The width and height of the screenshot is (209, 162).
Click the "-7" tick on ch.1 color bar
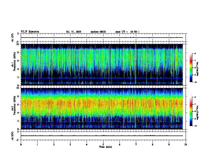coord(195,61)
